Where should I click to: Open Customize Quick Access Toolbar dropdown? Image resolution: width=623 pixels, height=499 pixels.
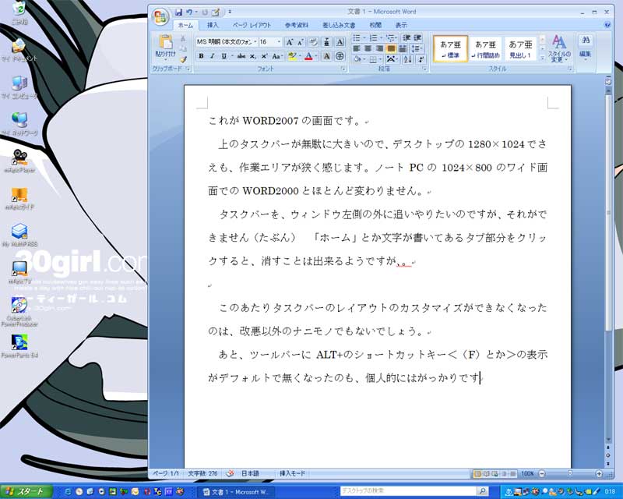[230, 12]
